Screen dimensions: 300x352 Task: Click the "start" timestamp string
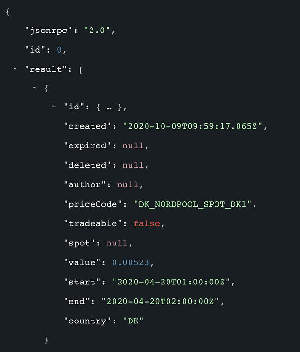click(171, 282)
